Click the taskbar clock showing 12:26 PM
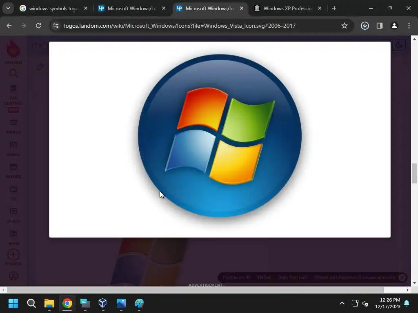The height and width of the screenshot is (313, 418). [x=388, y=303]
